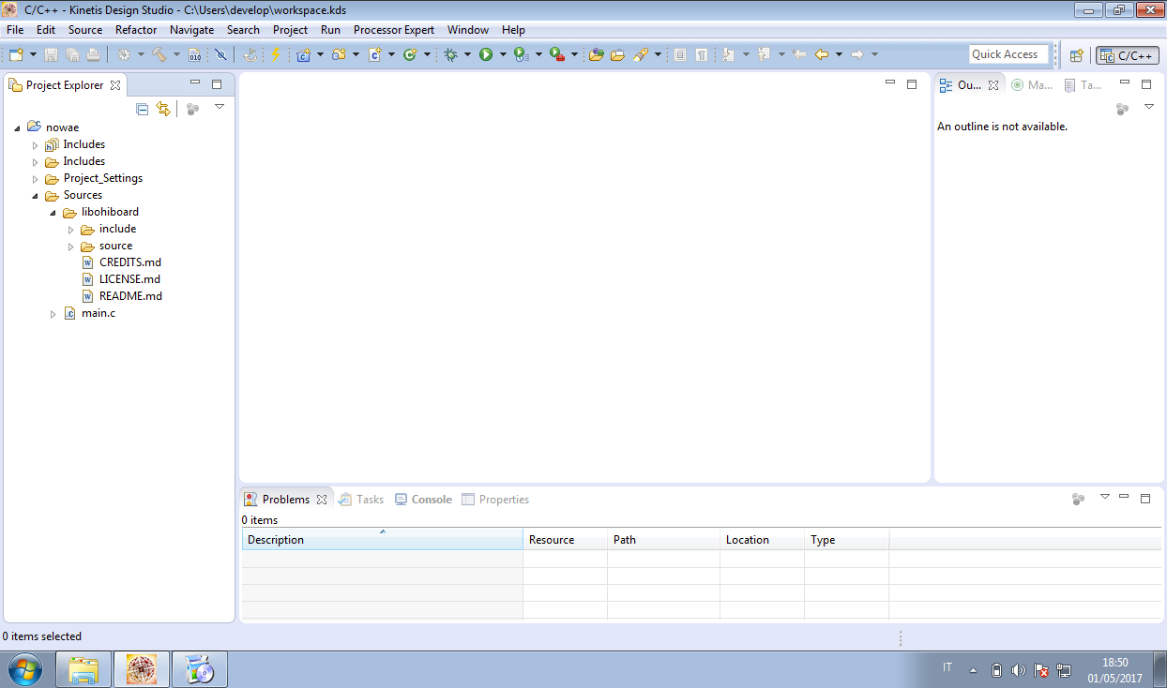This screenshot has height=688, width=1167.
Task: Open Problems View Menu triangle
Action: (x=1104, y=497)
